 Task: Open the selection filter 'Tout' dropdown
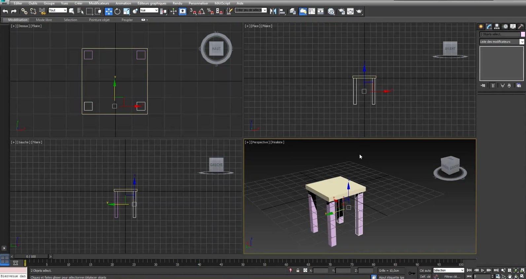[x=57, y=10]
